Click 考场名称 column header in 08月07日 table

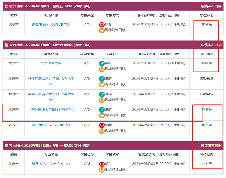tap(51, 15)
